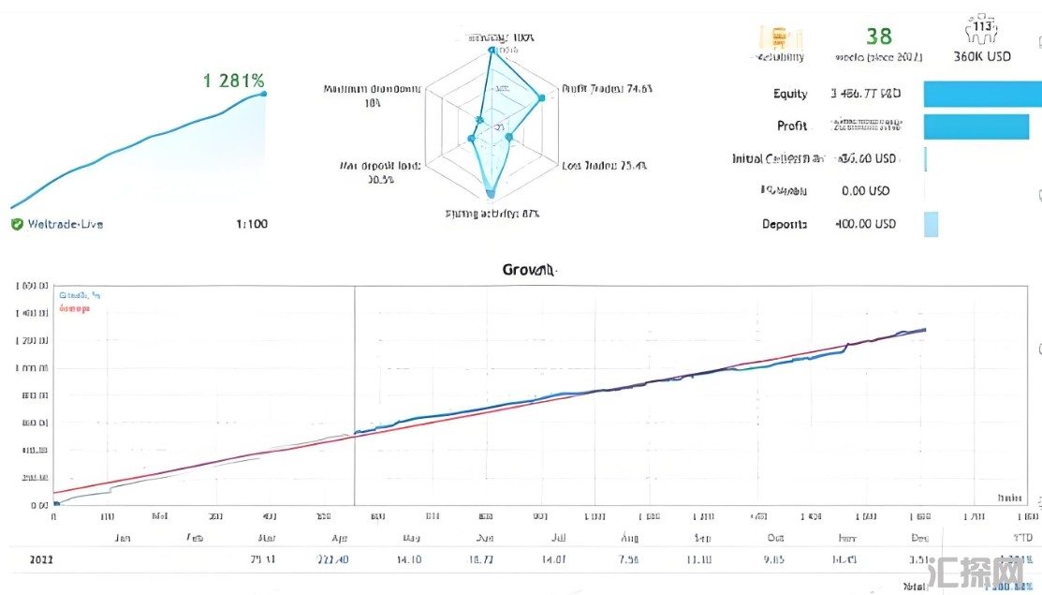Select the bottom trading activity radar dot
Viewport: 1042px width, 595px height.
[x=491, y=193]
